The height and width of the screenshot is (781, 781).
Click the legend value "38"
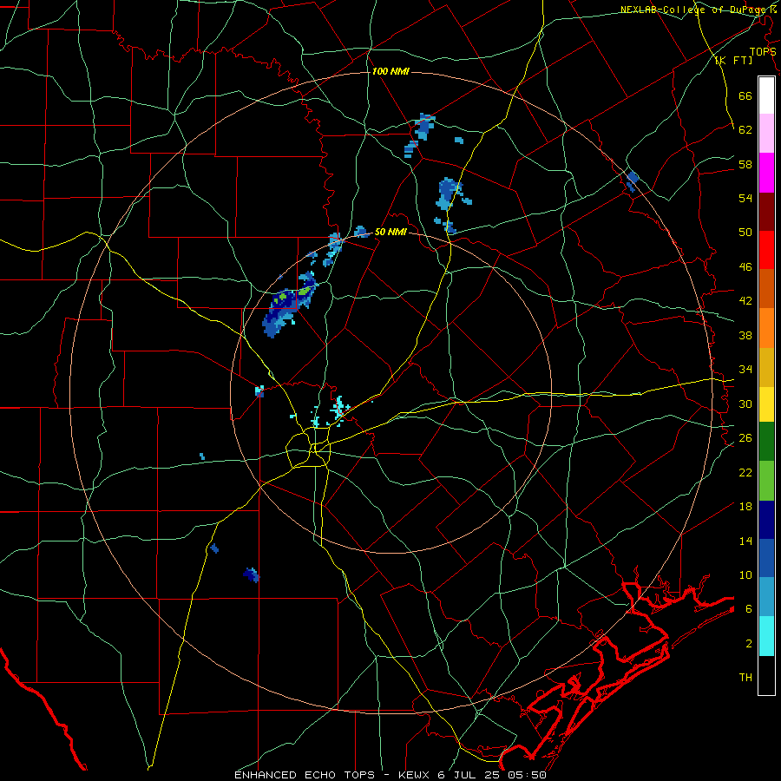pyautogui.click(x=745, y=335)
